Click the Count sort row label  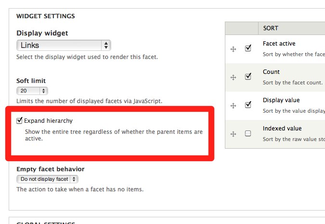click(x=271, y=72)
